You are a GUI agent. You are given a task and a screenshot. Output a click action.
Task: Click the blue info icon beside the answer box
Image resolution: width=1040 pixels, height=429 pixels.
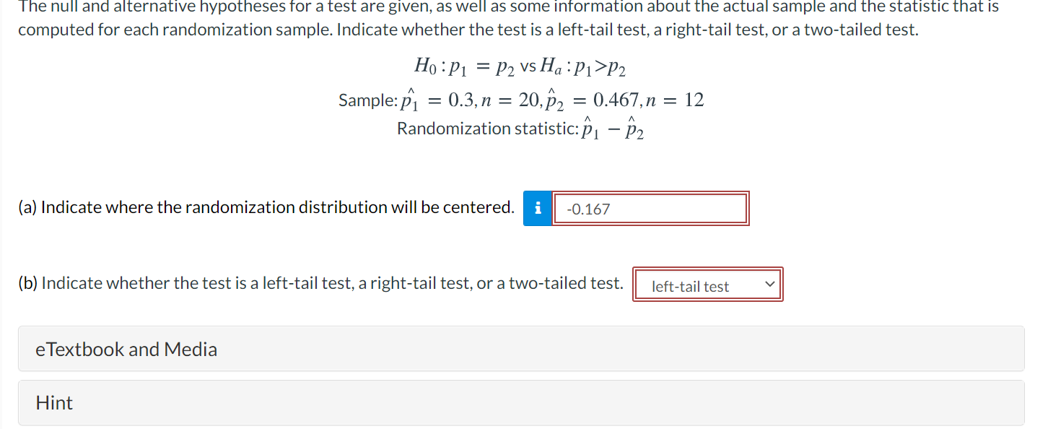point(538,208)
